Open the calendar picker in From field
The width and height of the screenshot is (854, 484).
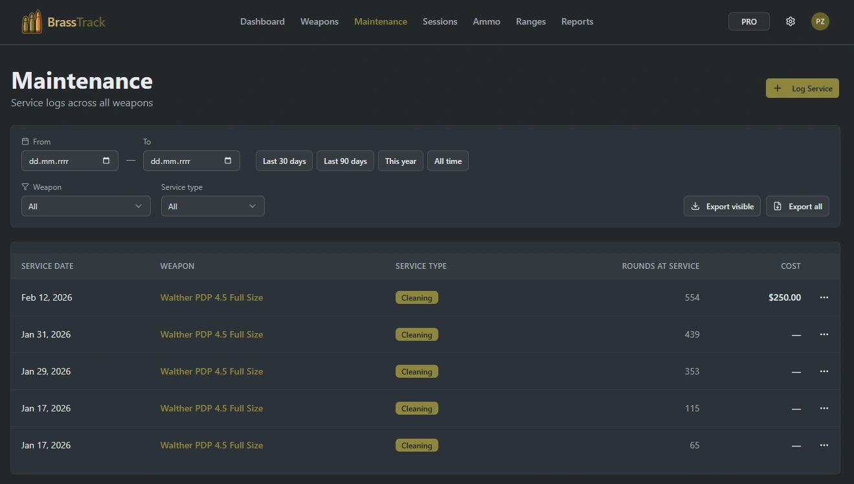106,161
